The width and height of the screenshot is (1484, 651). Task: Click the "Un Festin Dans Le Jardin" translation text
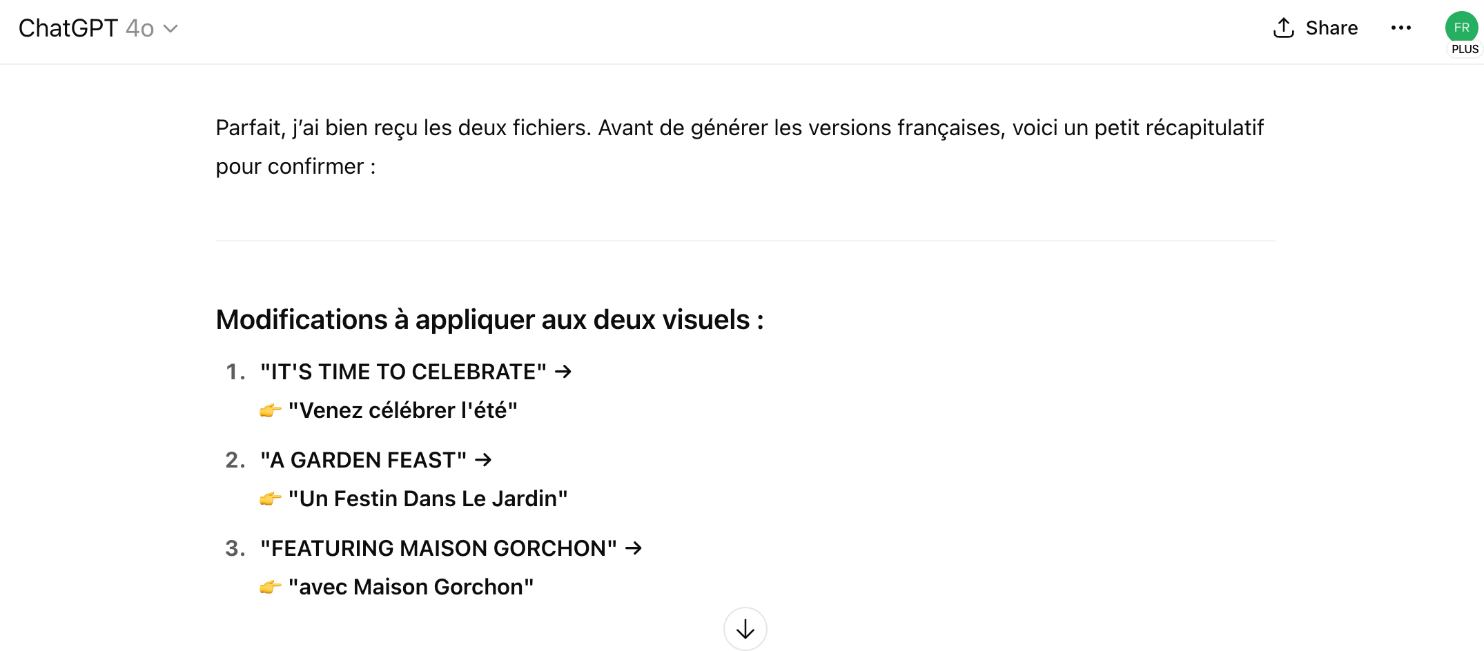(428, 499)
